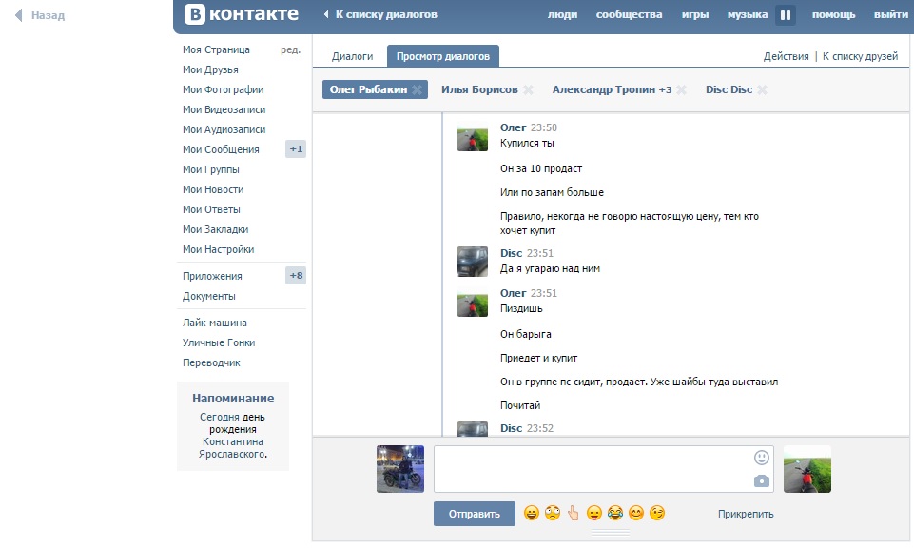914x548 pixels.
Task: Open Мои Аудиозаписи in sidebar
Action: point(224,129)
